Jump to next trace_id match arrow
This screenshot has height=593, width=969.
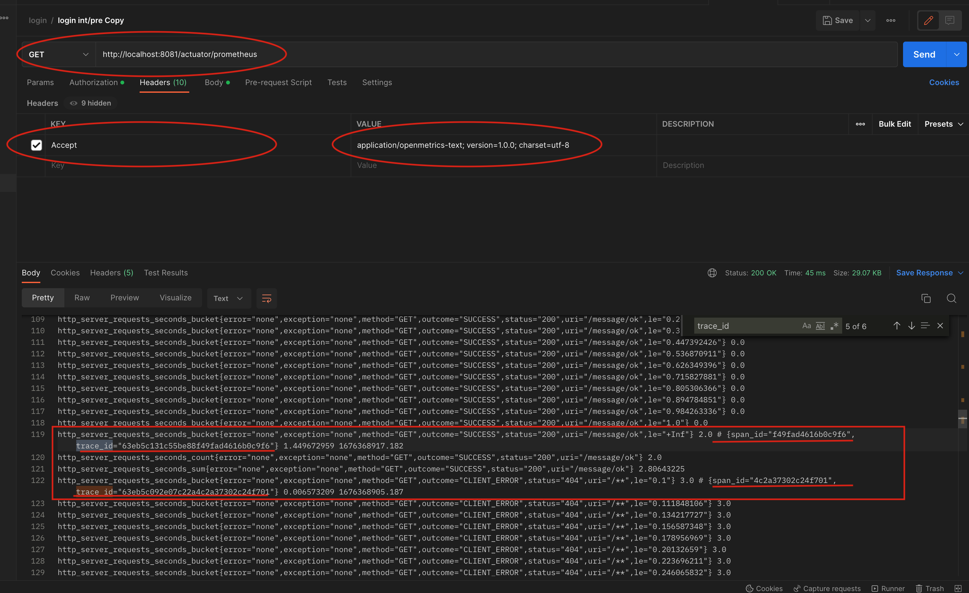911,326
